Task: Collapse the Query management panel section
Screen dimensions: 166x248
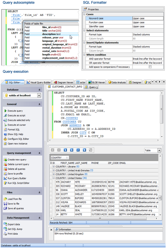Action: pyautogui.click(x=39, y=153)
